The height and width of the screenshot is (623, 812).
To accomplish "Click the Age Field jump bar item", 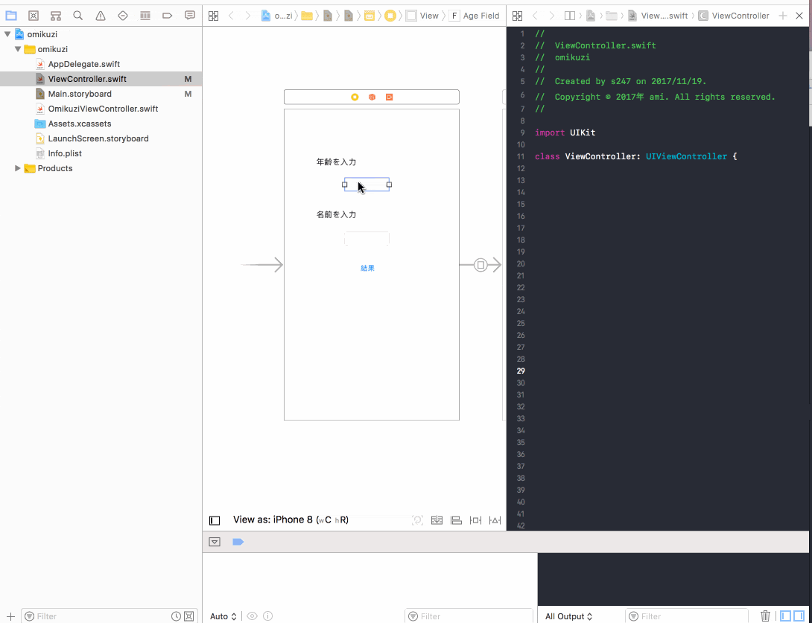I will (x=475, y=16).
